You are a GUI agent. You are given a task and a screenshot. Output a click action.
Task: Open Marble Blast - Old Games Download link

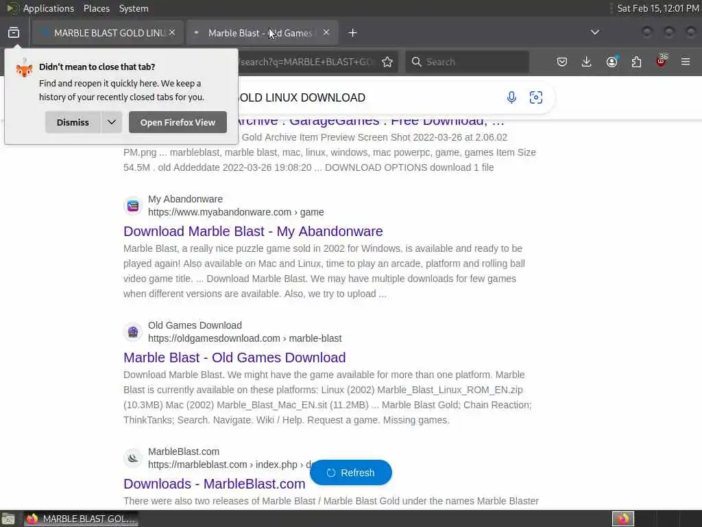[x=234, y=358]
